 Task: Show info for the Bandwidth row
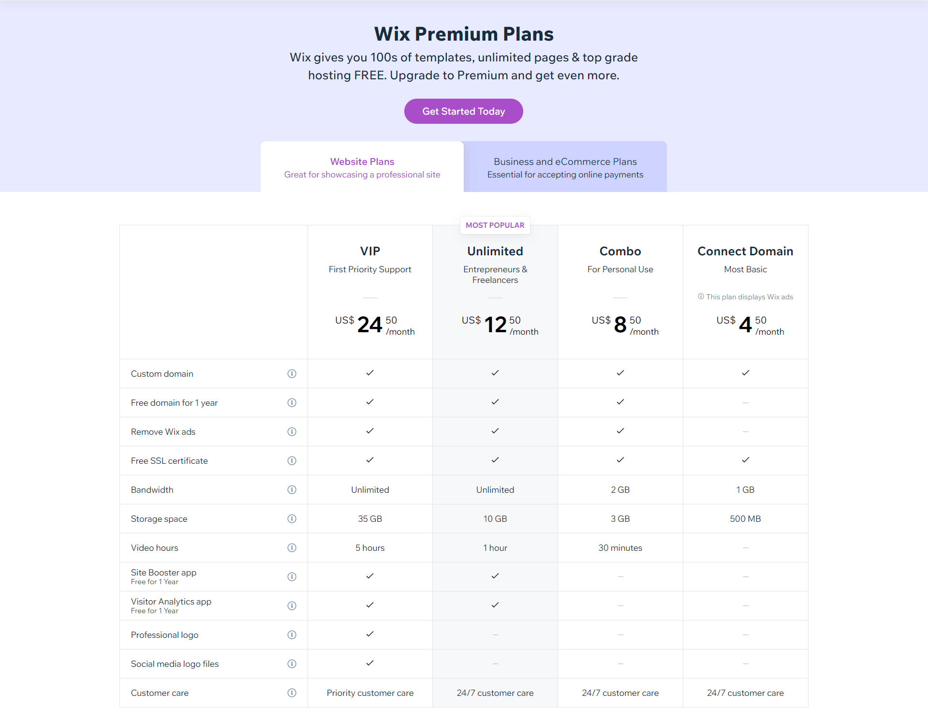pos(292,490)
